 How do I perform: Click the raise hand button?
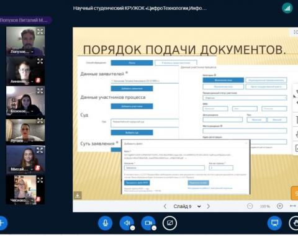[x=294, y=223]
